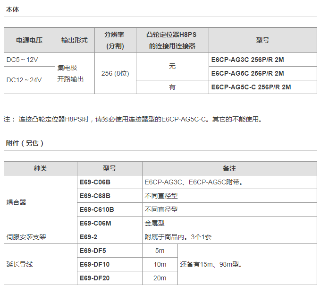320x295 pixels.
Task: Click the 备注 column header
Action: pyautogui.click(x=229, y=168)
